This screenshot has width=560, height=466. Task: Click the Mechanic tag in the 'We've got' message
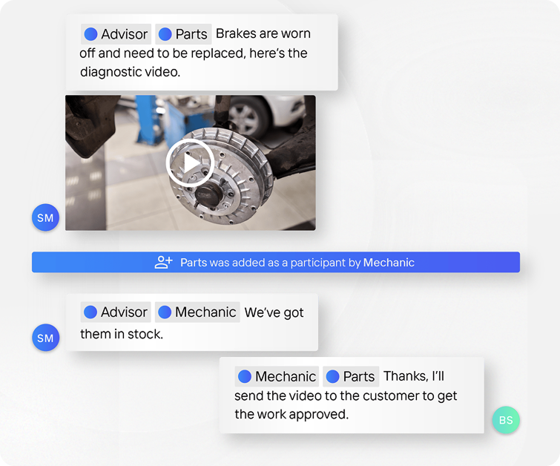[x=197, y=312]
